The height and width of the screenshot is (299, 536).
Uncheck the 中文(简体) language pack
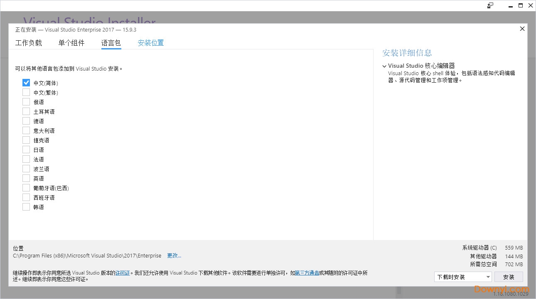26,83
